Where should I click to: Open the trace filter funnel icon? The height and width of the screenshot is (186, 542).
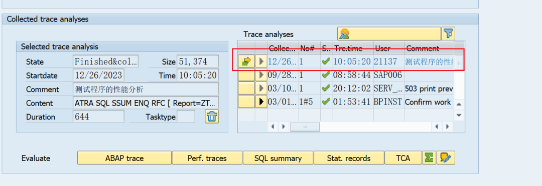coord(448,34)
